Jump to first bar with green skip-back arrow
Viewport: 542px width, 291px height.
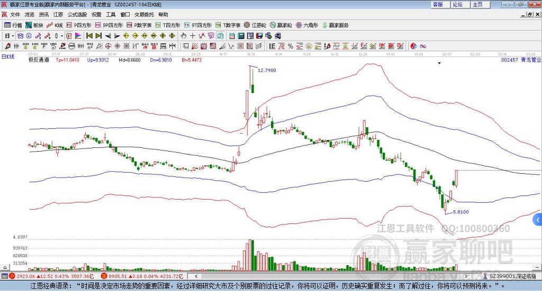pos(89,36)
